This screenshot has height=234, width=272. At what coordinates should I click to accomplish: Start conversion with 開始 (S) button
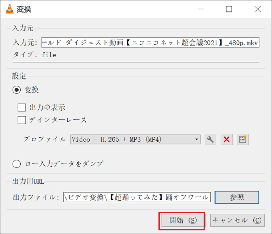(183, 220)
